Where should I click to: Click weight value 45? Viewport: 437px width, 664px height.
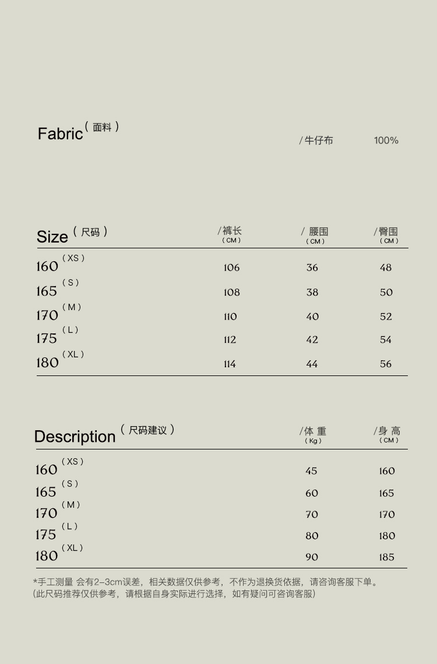[312, 471]
